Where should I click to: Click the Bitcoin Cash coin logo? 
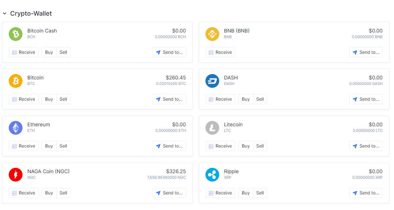(16, 34)
